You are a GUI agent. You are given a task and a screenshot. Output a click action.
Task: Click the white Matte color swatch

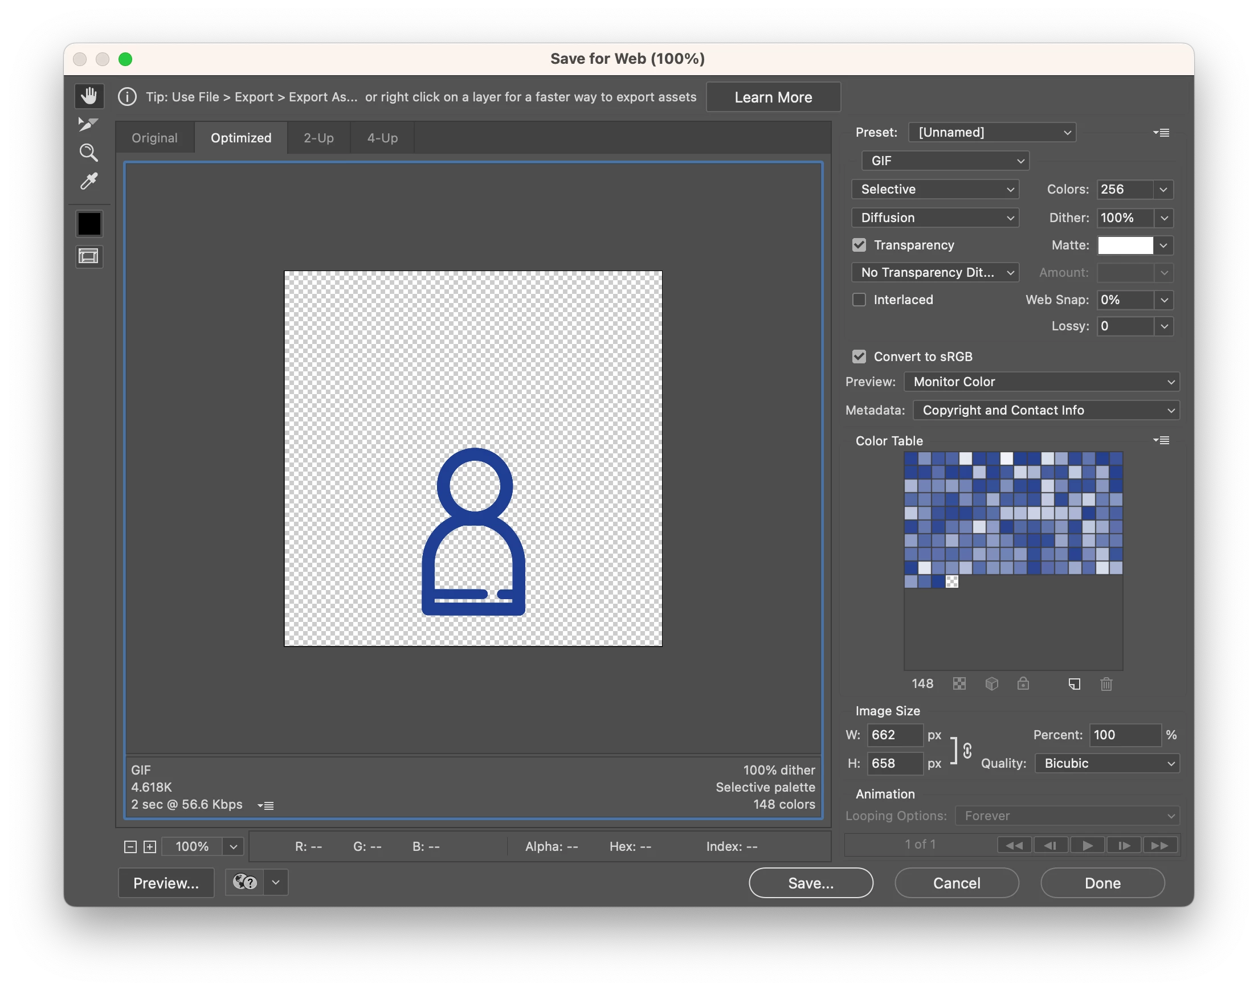pyautogui.click(x=1125, y=245)
